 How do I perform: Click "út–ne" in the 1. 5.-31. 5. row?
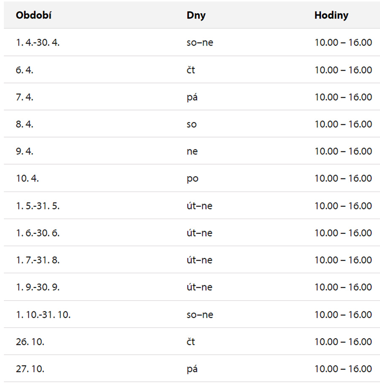pos(199,206)
